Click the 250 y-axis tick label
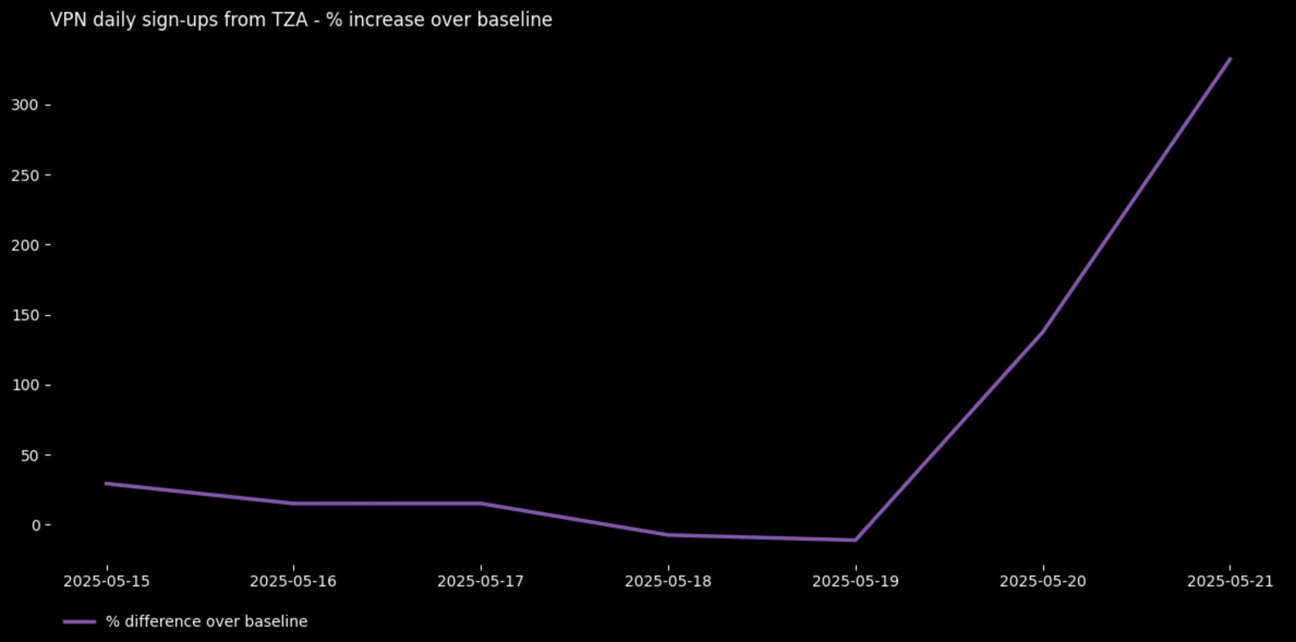The width and height of the screenshot is (1296, 642). coord(25,175)
